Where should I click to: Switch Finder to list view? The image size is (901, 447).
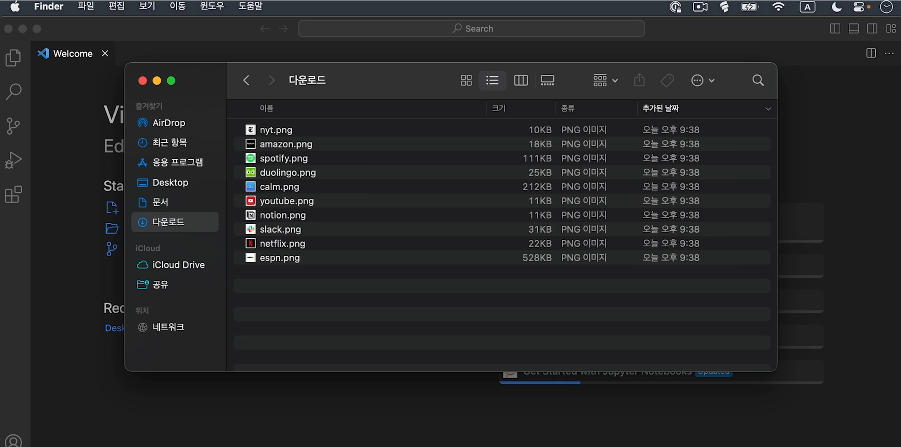click(x=492, y=81)
